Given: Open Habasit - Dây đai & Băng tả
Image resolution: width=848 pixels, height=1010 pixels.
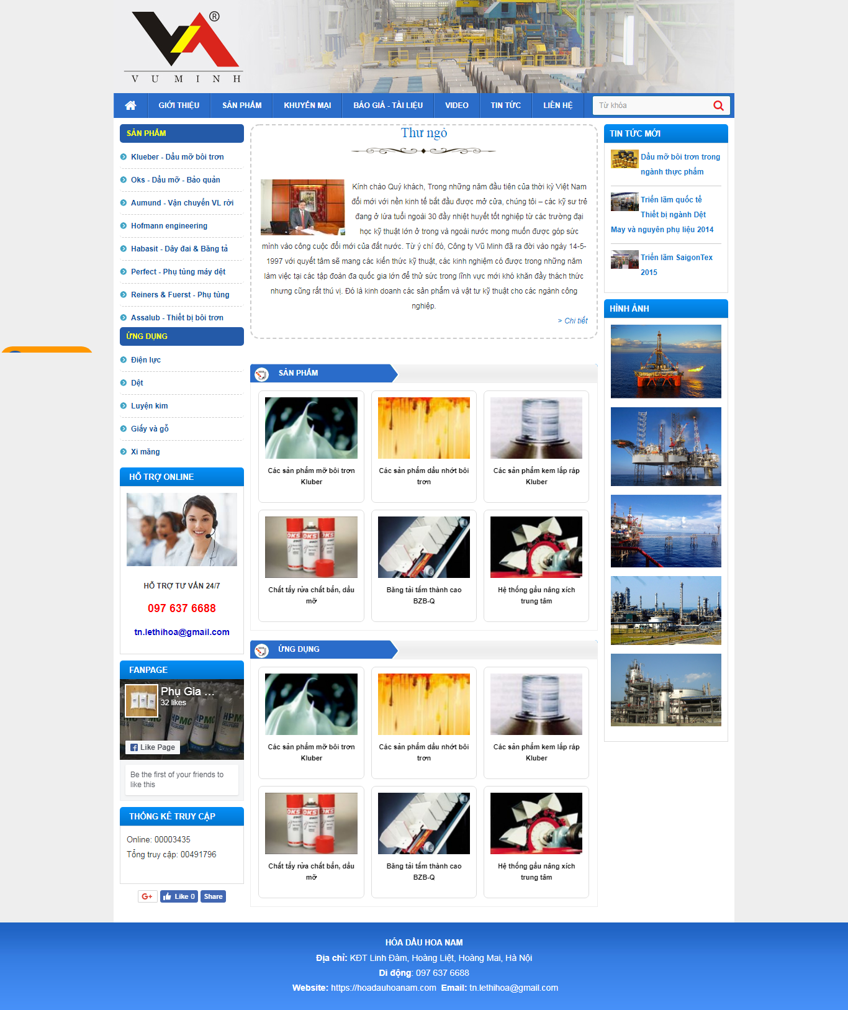Looking at the screenshot, I should [x=179, y=249].
